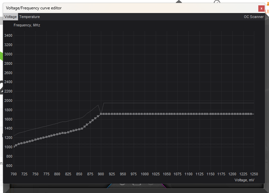This screenshot has height=193, width=269.
Task: Pick the curve node at 900 mV
Action: pos(101,114)
